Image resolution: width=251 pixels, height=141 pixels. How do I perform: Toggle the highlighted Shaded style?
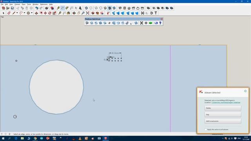click(x=110, y=8)
